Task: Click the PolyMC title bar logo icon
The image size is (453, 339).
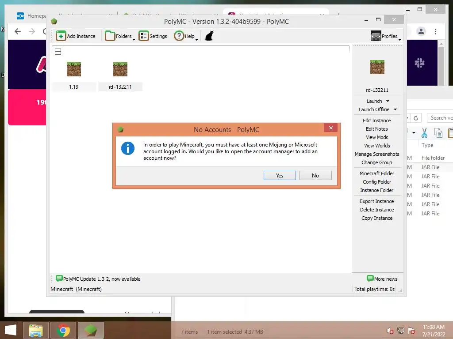Action: pos(54,21)
